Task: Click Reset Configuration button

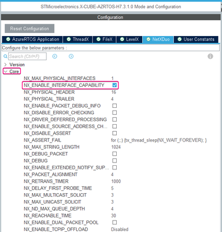Action: point(29,28)
